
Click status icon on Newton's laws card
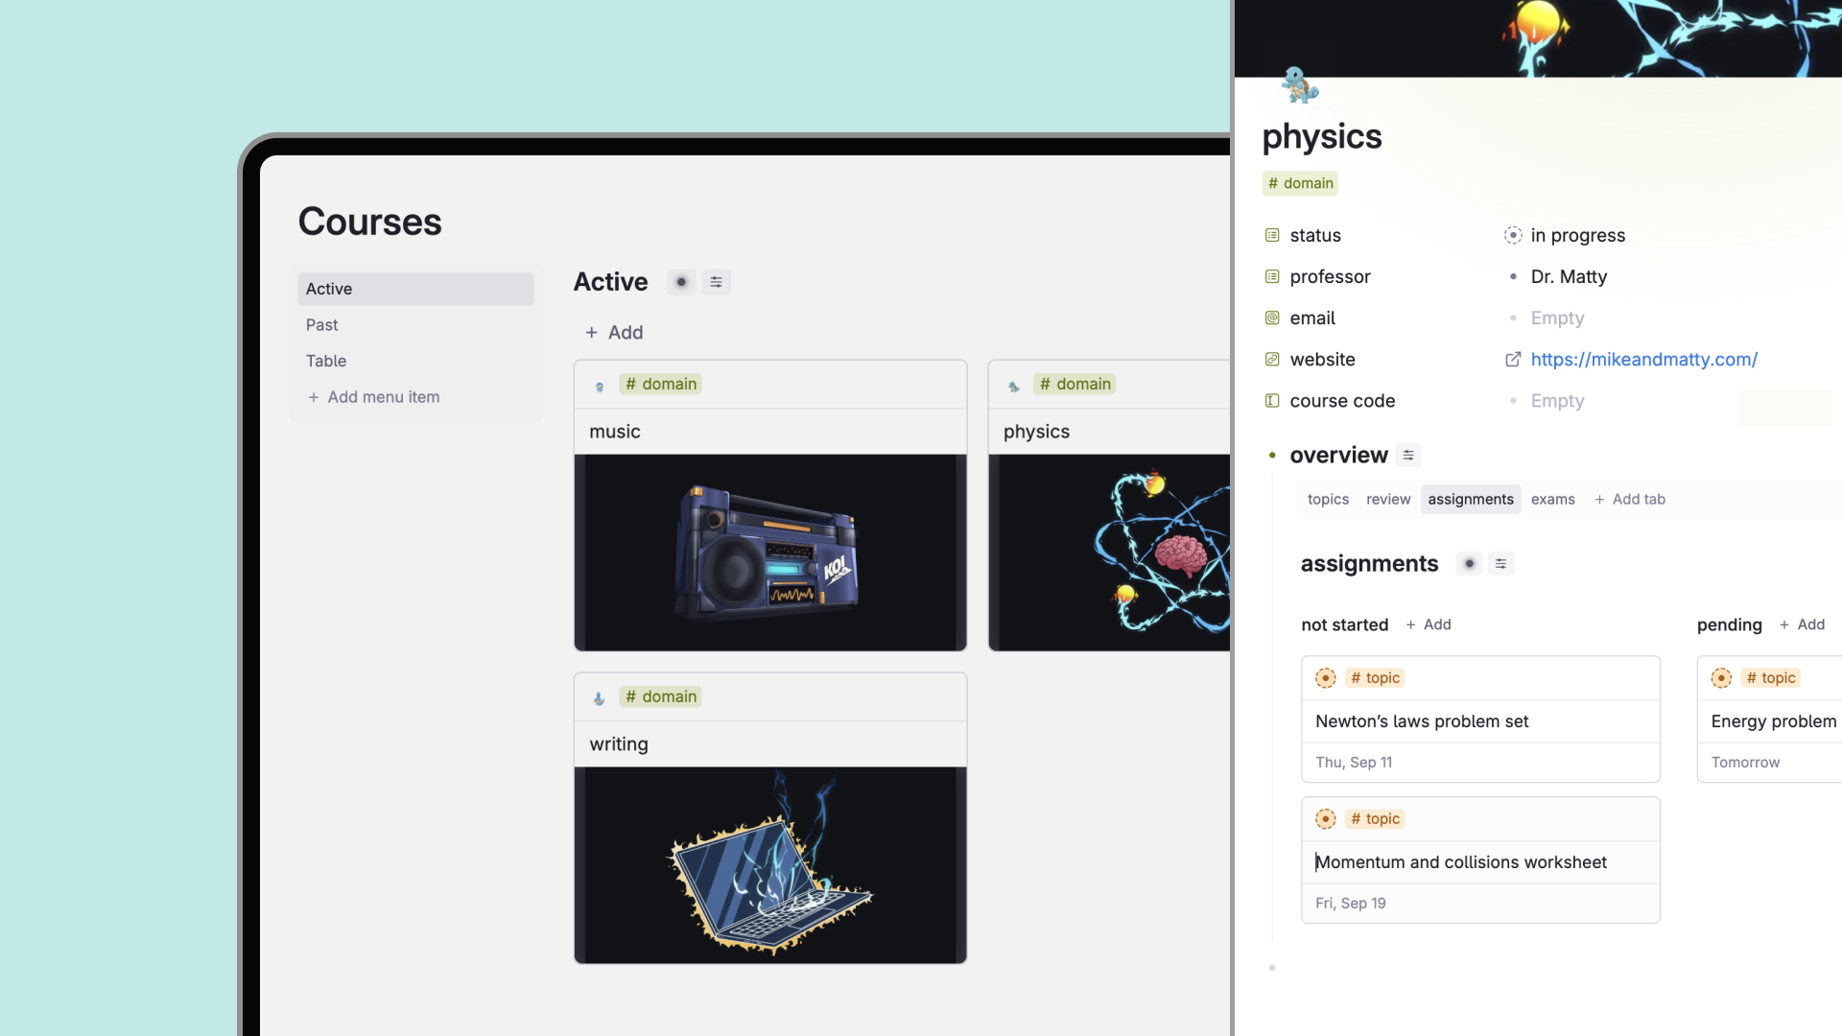[x=1326, y=678]
